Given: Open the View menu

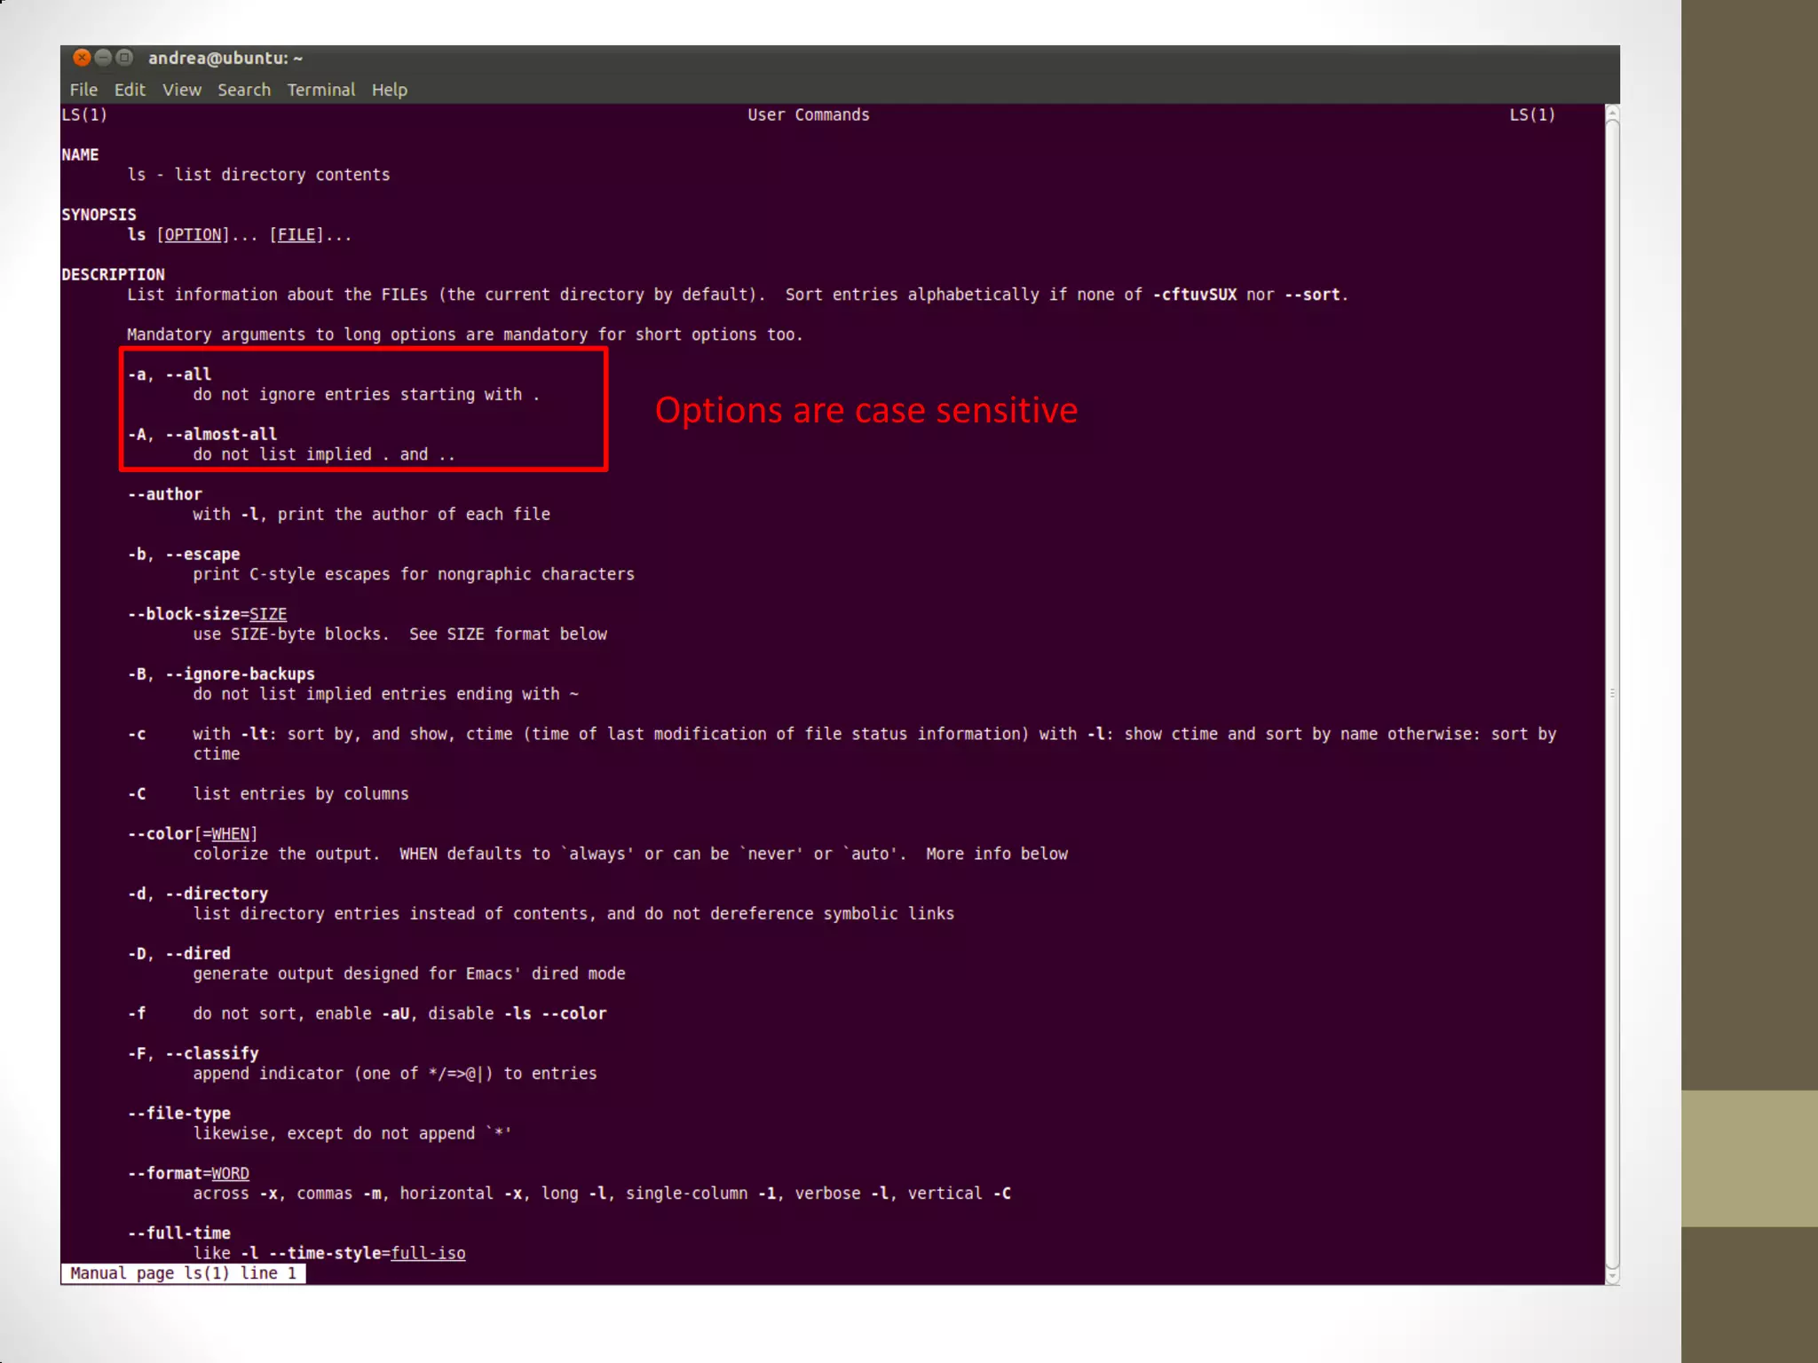Looking at the screenshot, I should tap(182, 90).
